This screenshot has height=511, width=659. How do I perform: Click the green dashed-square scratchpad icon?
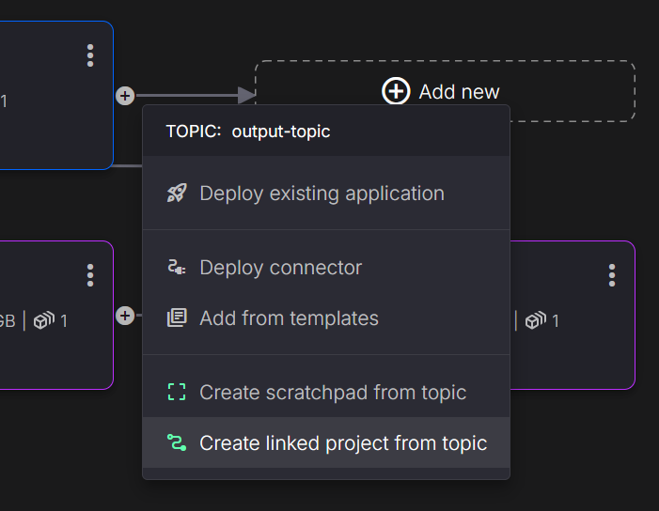coord(177,393)
